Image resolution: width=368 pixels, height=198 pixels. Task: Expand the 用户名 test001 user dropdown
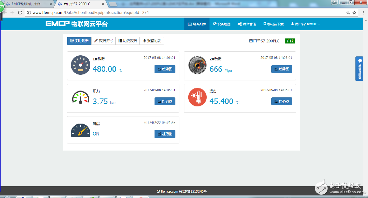(305, 24)
